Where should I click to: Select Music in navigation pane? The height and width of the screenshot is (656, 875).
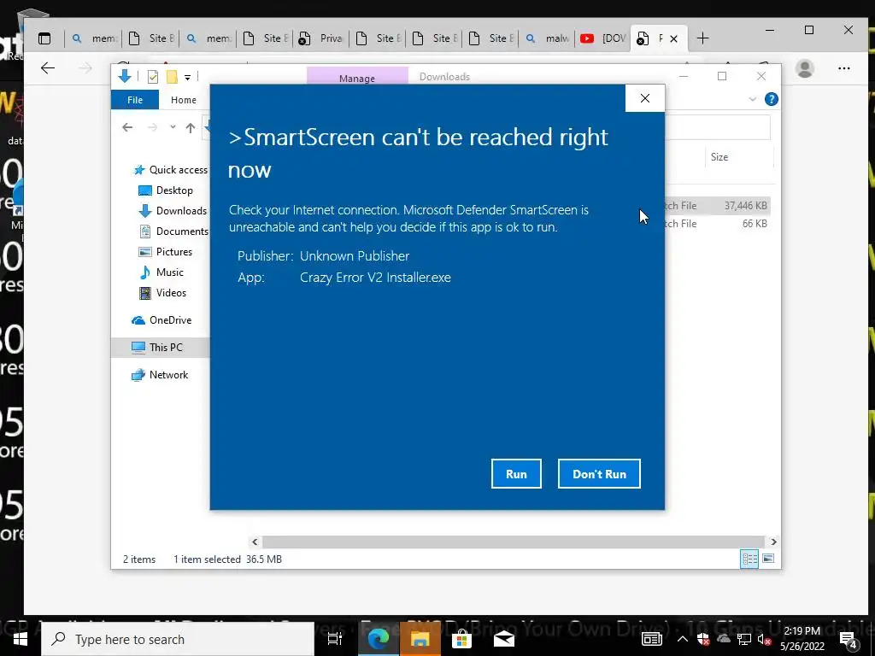(161, 272)
